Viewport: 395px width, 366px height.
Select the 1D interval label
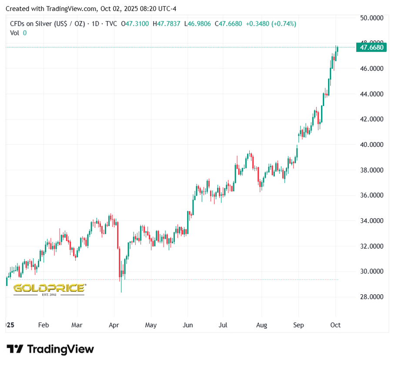coord(95,24)
